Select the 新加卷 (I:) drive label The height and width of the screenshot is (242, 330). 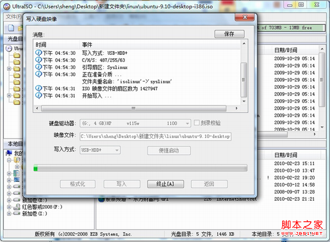[x=35, y=213]
